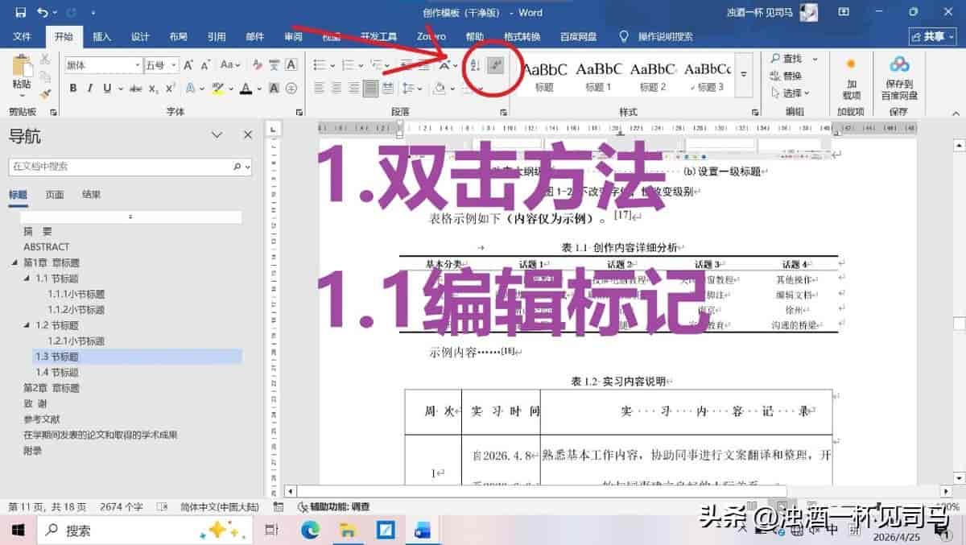
Task: Click the user profile avatar picture
Action: coord(808,13)
